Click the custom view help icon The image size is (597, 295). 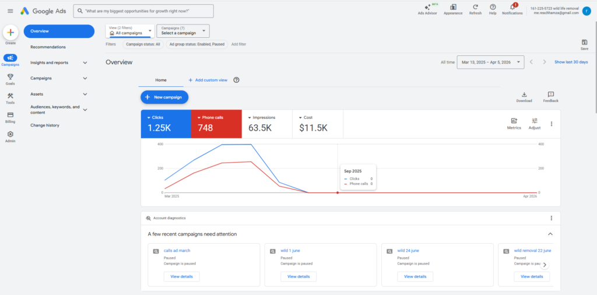[x=236, y=80]
